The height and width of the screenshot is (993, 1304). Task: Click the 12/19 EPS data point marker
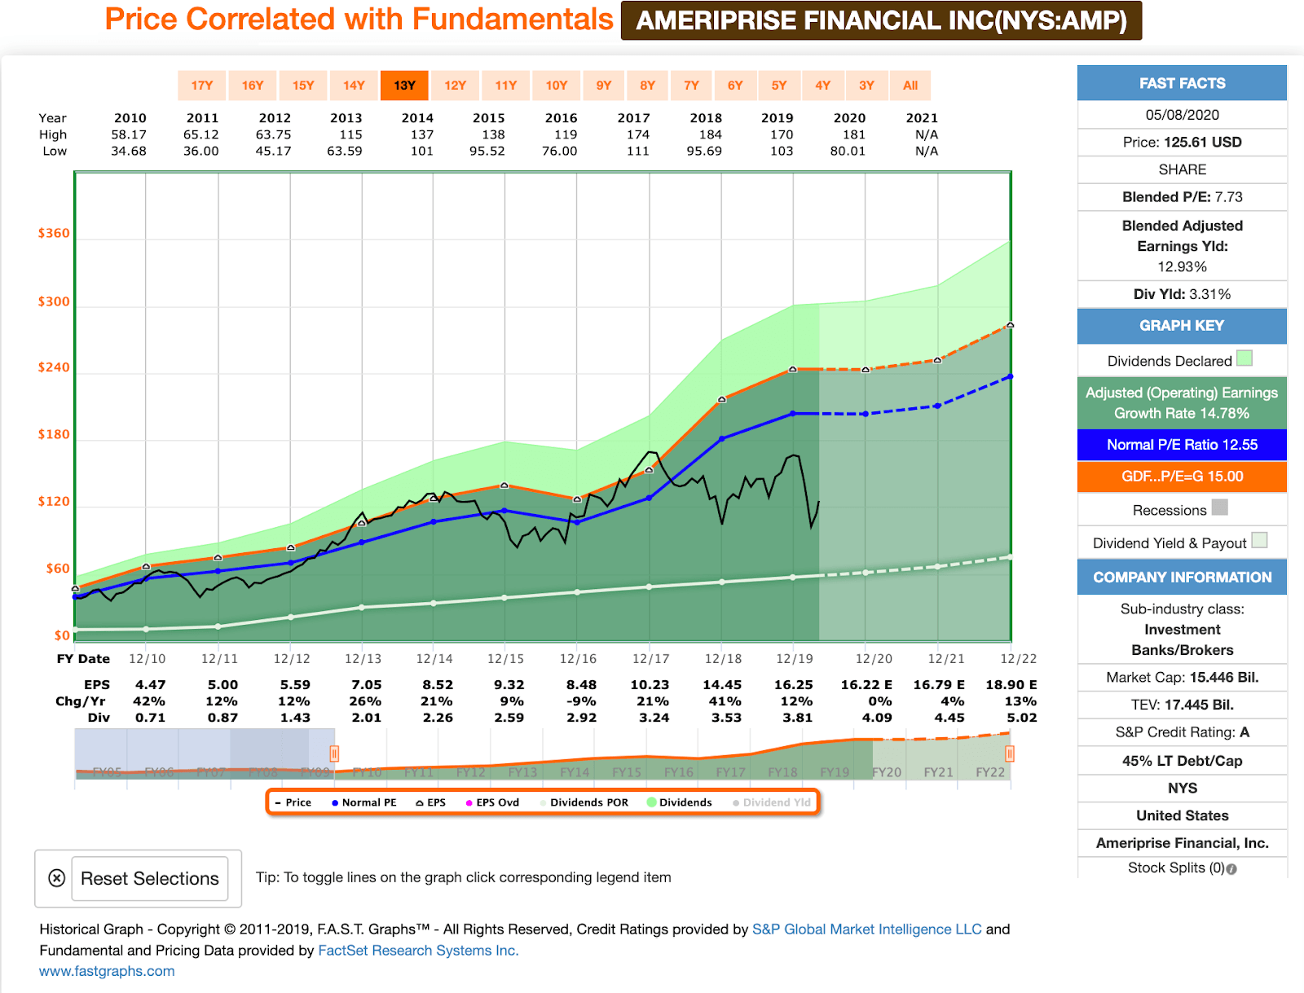(x=793, y=369)
